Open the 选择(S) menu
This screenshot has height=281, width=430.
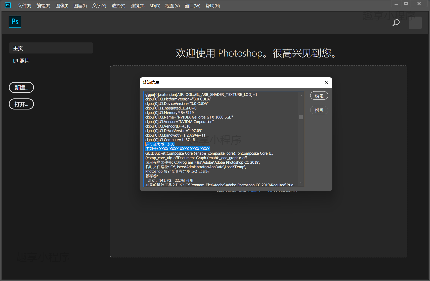[x=118, y=6]
